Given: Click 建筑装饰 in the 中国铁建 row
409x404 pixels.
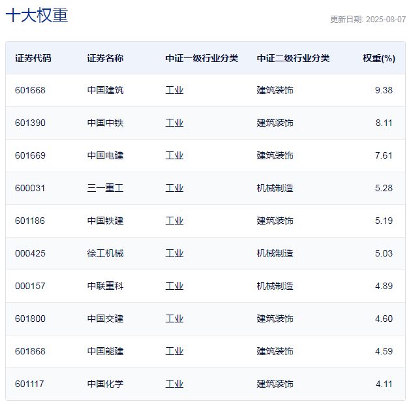Looking at the screenshot, I should click(275, 221).
